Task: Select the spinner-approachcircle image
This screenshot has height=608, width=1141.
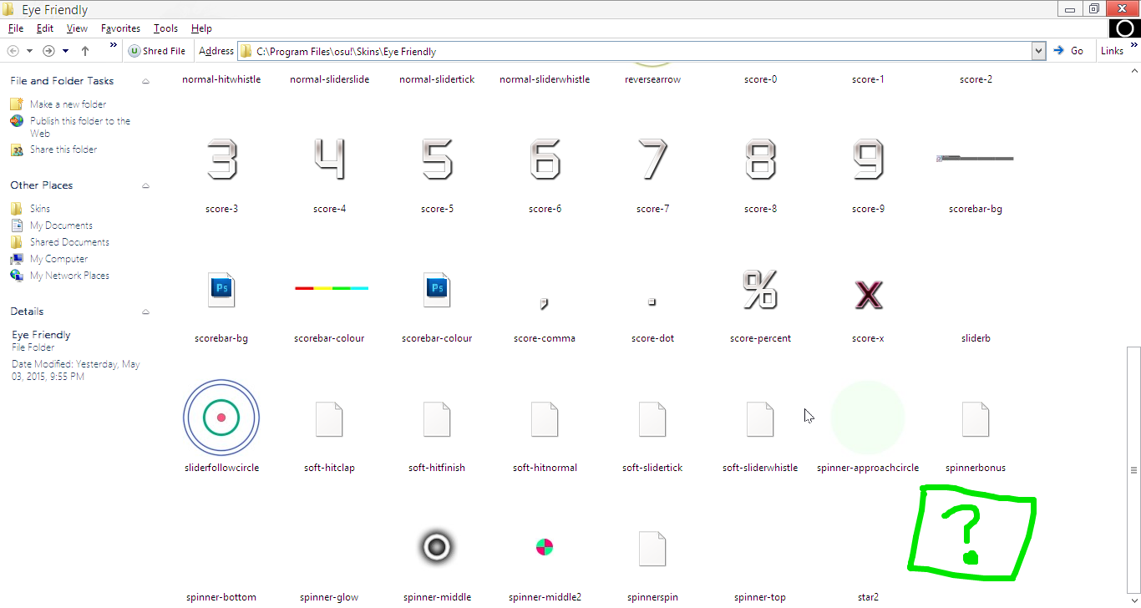Action: (868, 417)
